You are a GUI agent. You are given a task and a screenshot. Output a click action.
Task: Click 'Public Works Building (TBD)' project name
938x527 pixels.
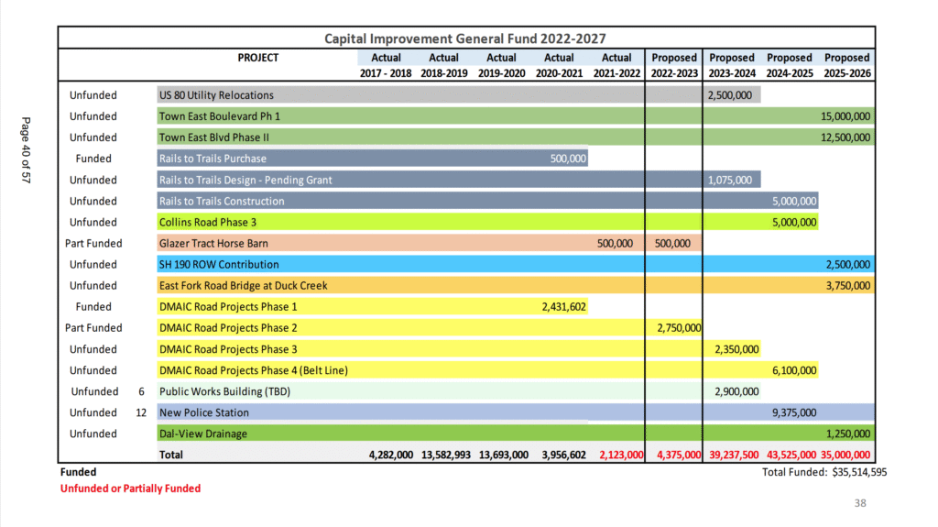tap(225, 391)
